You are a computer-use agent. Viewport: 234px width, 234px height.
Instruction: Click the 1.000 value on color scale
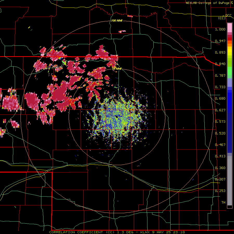pos(220,29)
